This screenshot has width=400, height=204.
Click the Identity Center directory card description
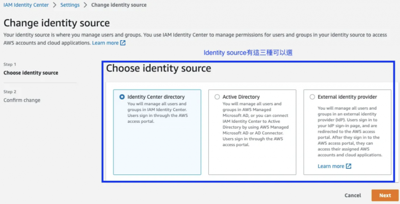pyautogui.click(x=158, y=113)
